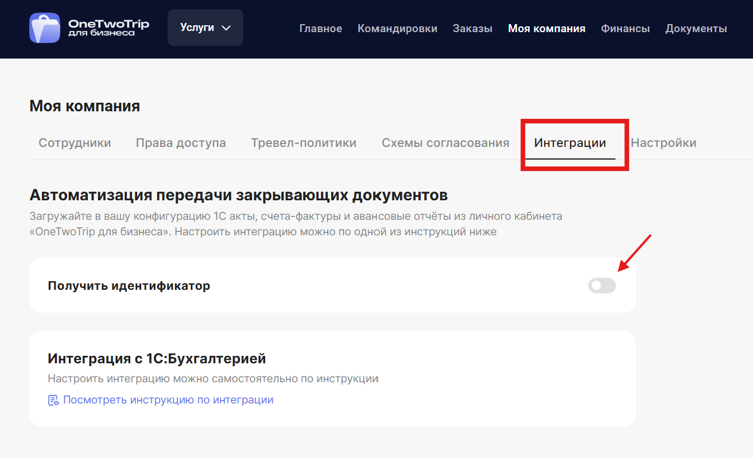This screenshot has width=753, height=458.
Task: Click the OneTwoTrip для бизнеса wordmark
Action: point(108,28)
